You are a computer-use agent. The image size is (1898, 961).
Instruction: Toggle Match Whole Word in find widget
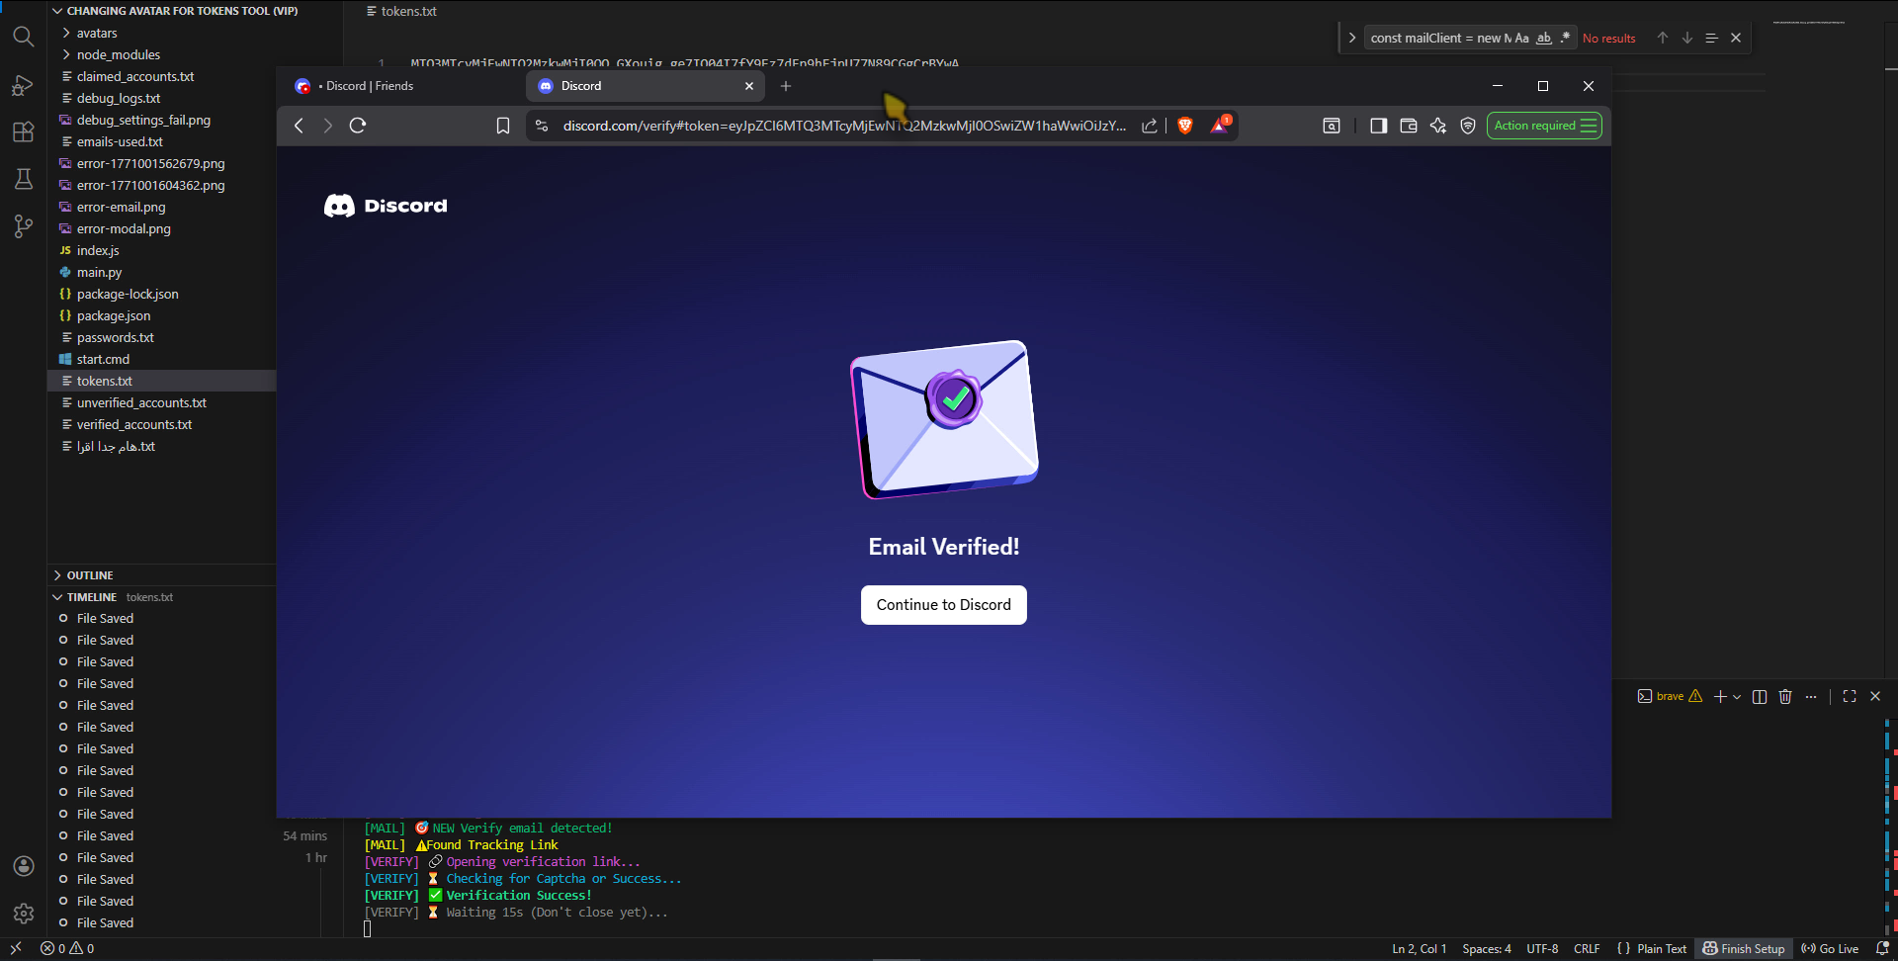click(x=1543, y=38)
